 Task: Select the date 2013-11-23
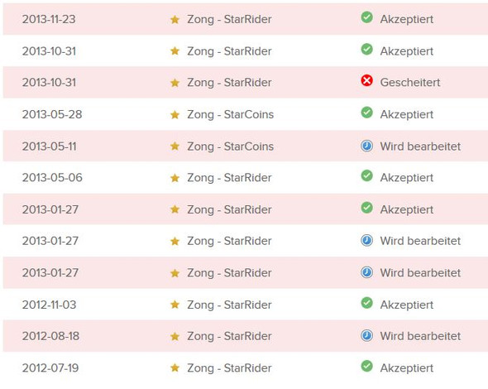point(49,19)
